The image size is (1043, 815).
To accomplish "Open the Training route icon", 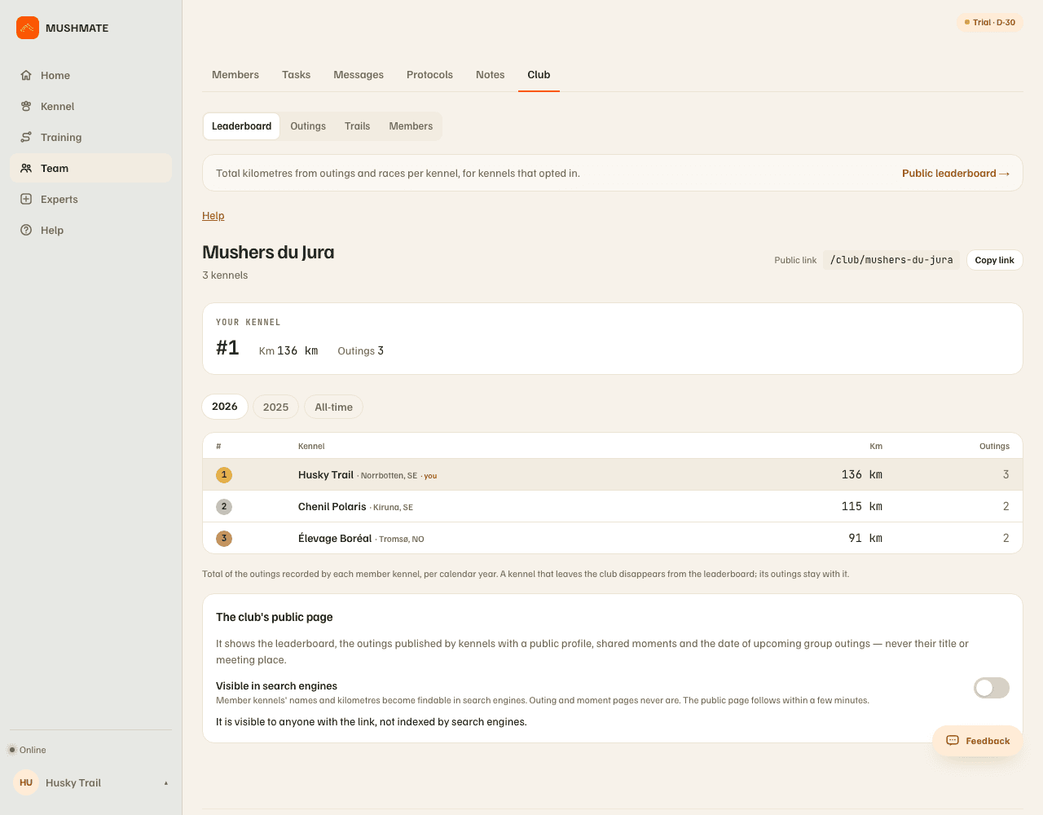I will pos(26,137).
